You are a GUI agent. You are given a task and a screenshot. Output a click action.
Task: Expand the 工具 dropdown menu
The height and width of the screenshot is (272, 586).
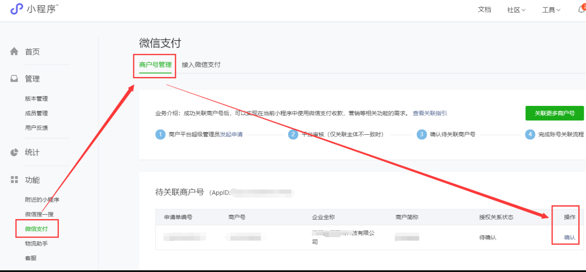(551, 10)
